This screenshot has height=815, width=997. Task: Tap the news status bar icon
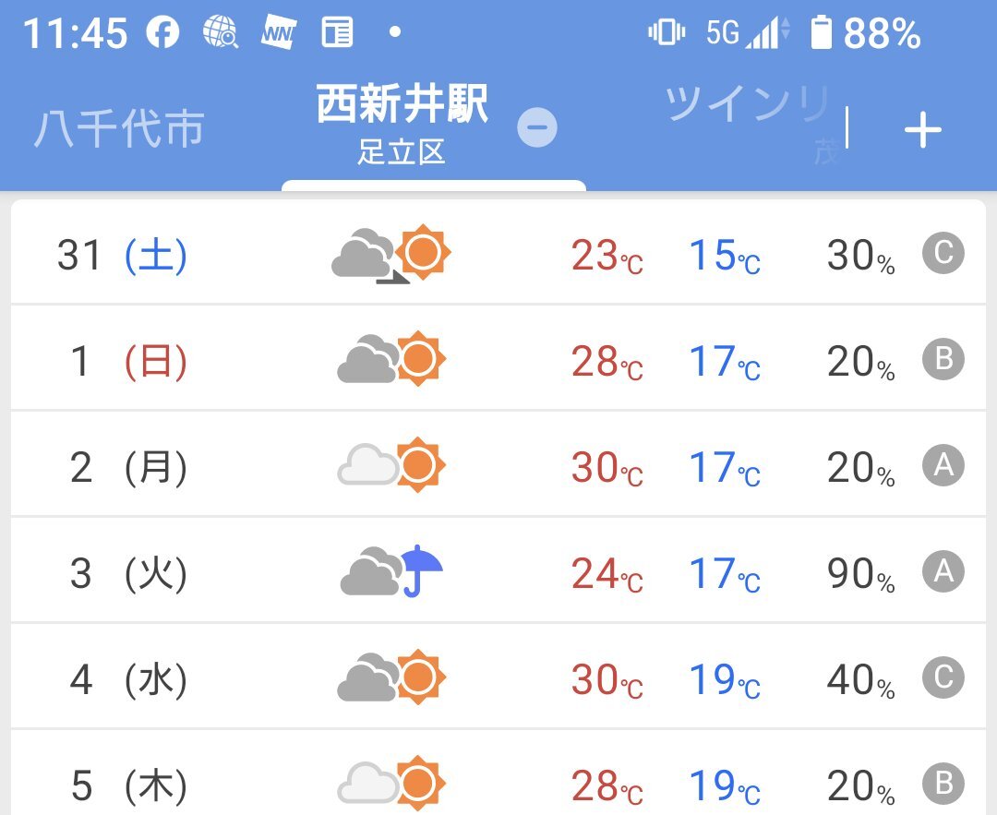point(337,31)
